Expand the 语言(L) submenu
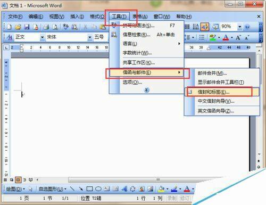This screenshot has width=266, height=205. click(152, 44)
